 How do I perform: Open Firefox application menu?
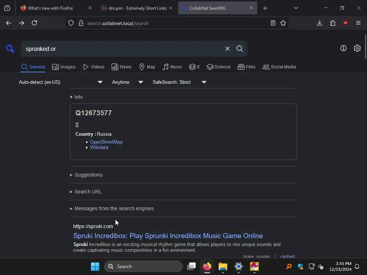tap(358, 23)
